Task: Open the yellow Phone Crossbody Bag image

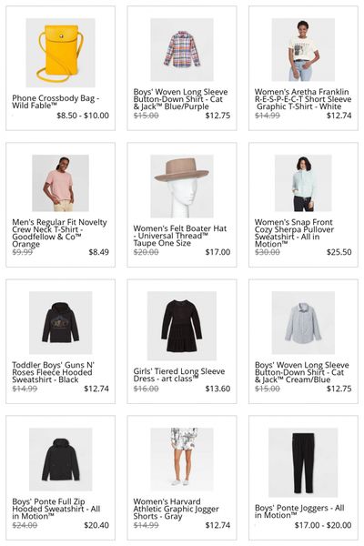Action: pos(61,53)
